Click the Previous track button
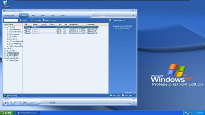This screenshot has width=205, height=115. tap(15, 103)
